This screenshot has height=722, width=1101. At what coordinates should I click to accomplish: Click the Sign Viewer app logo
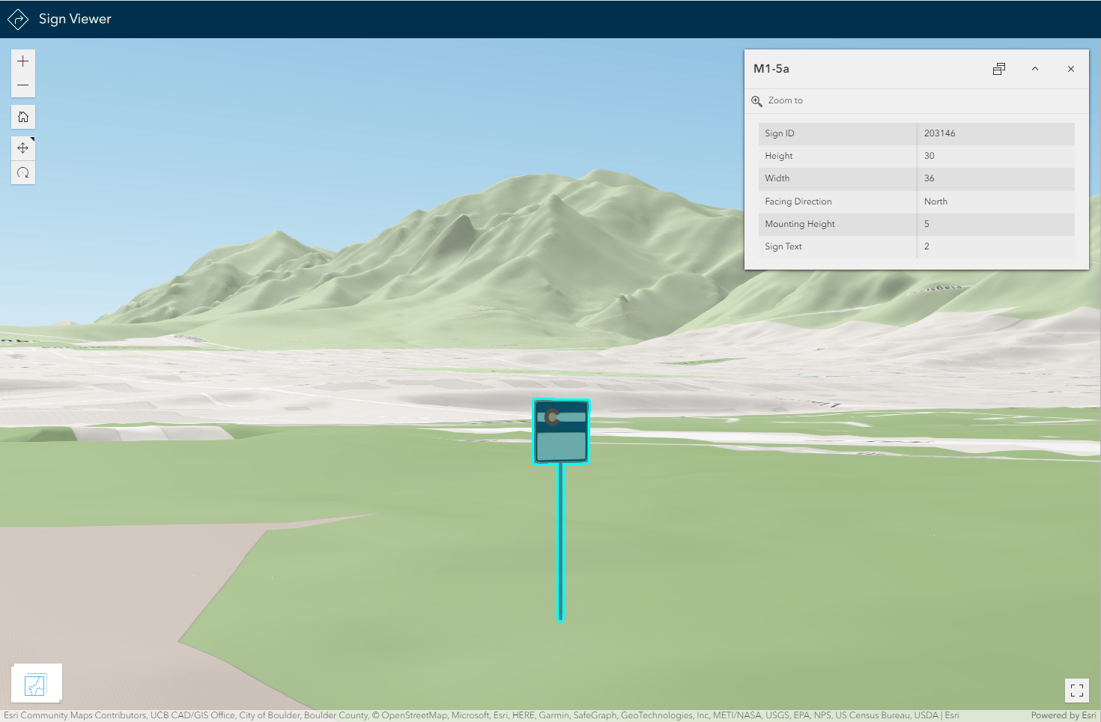pyautogui.click(x=17, y=19)
